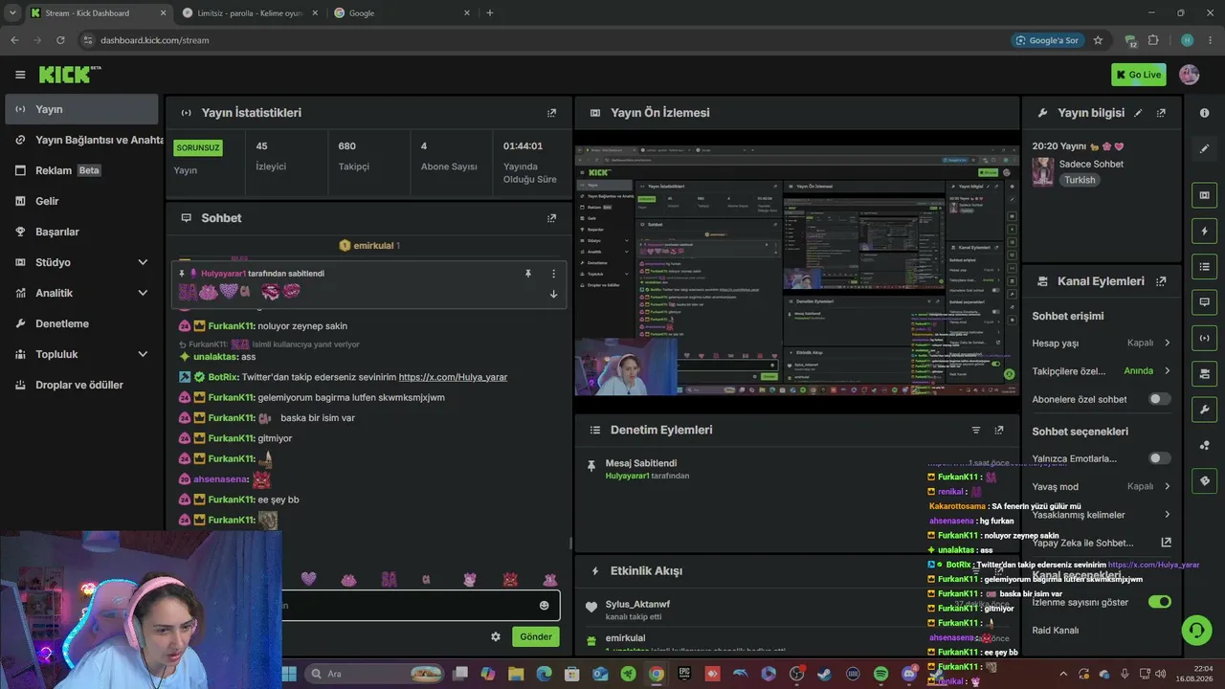Open Spotify from the taskbar
Image resolution: width=1225 pixels, height=689 pixels.
coord(880,674)
